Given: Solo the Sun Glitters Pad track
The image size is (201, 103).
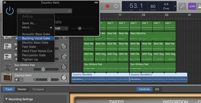Looking at the screenshot, I should [21, 69].
